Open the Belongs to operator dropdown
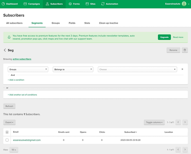The image size is (191, 154). pos(73,69)
